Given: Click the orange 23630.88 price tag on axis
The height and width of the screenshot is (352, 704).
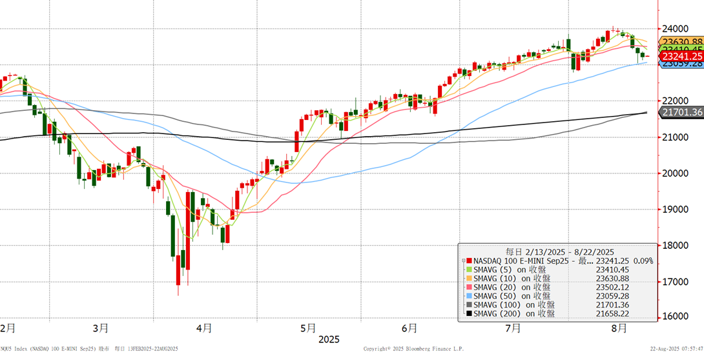Looking at the screenshot, I should coord(681,42).
